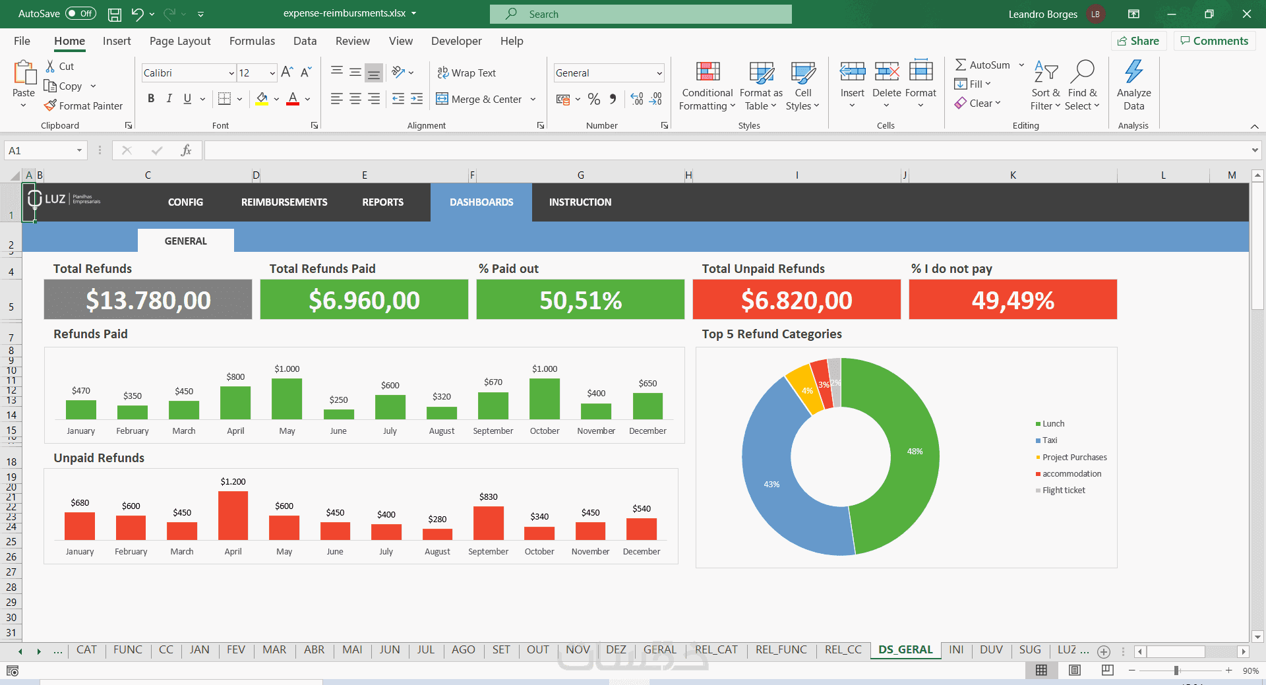Viewport: 1266px width, 685px height.
Task: Increase font size with larger A icon
Action: point(287,73)
